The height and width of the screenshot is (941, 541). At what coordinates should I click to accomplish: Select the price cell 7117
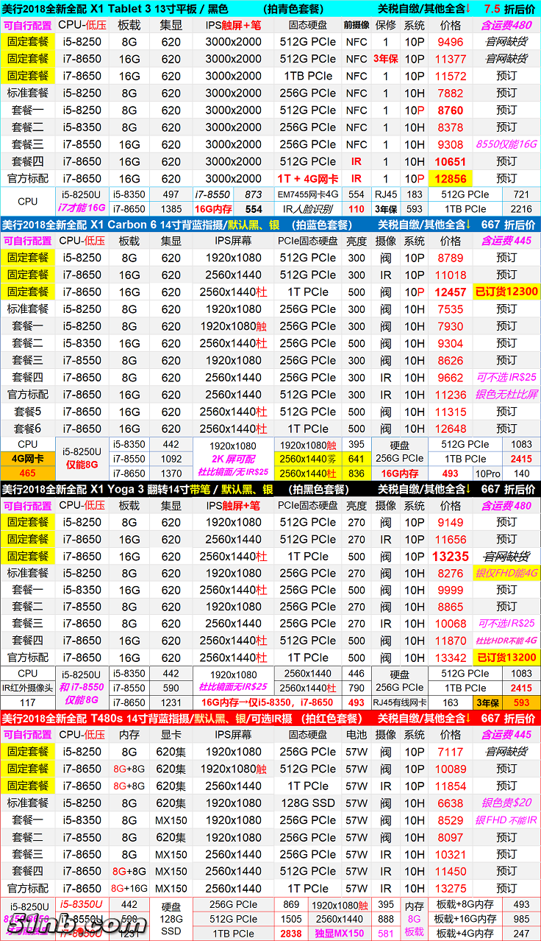(x=451, y=752)
